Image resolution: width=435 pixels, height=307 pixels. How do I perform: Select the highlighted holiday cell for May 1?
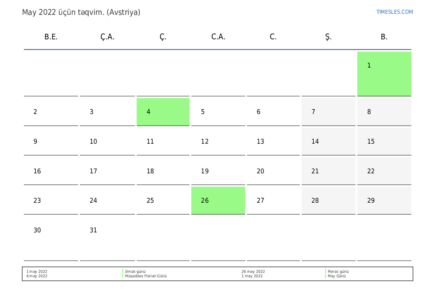point(384,74)
